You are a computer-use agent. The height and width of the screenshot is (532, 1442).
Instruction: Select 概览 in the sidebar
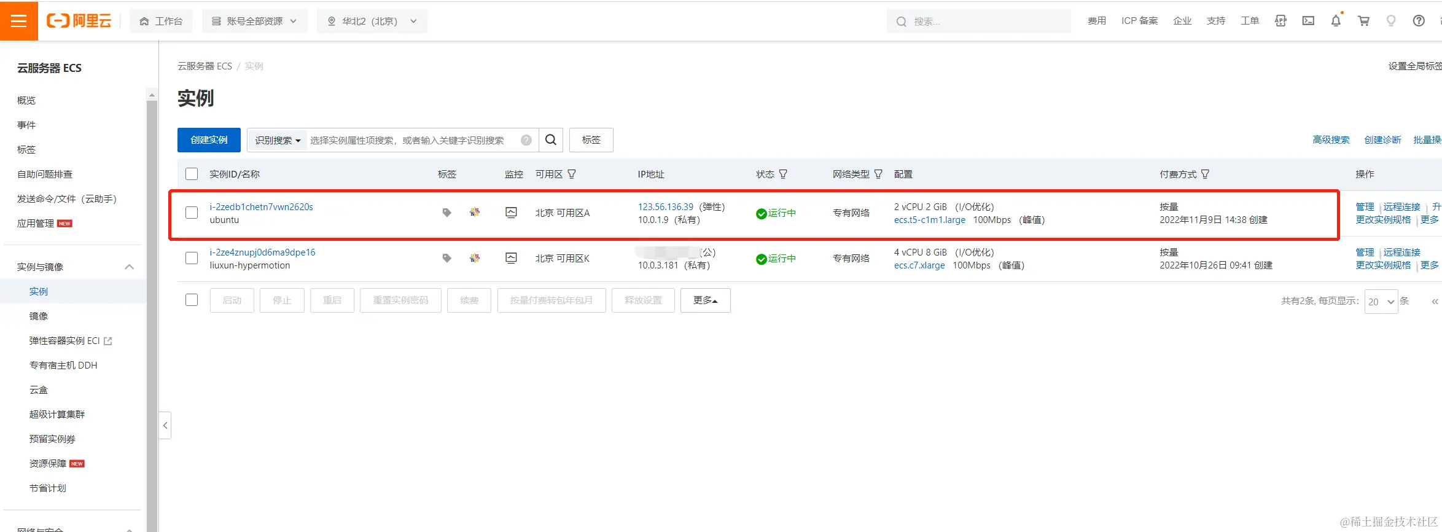tap(26, 100)
